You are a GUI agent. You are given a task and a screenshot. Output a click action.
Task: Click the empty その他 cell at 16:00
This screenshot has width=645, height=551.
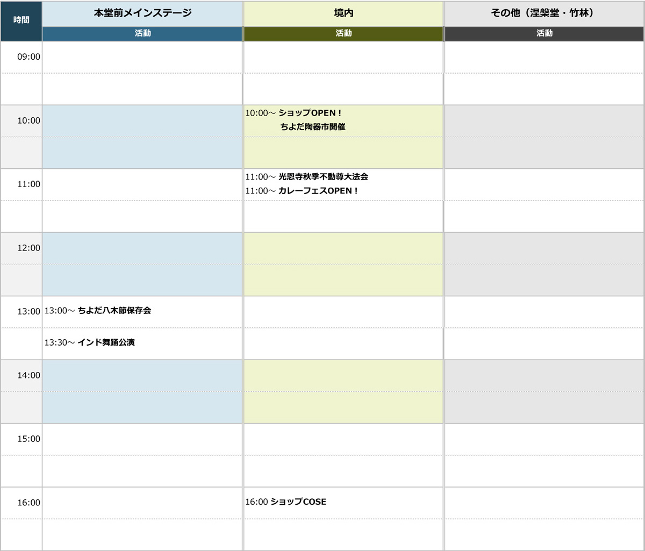[543, 516]
